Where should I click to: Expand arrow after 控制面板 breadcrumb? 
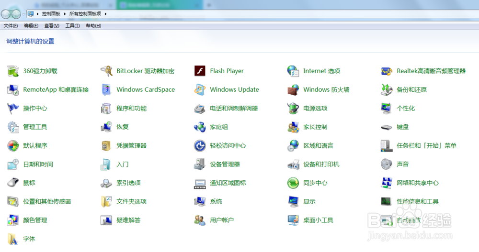[x=65, y=14]
